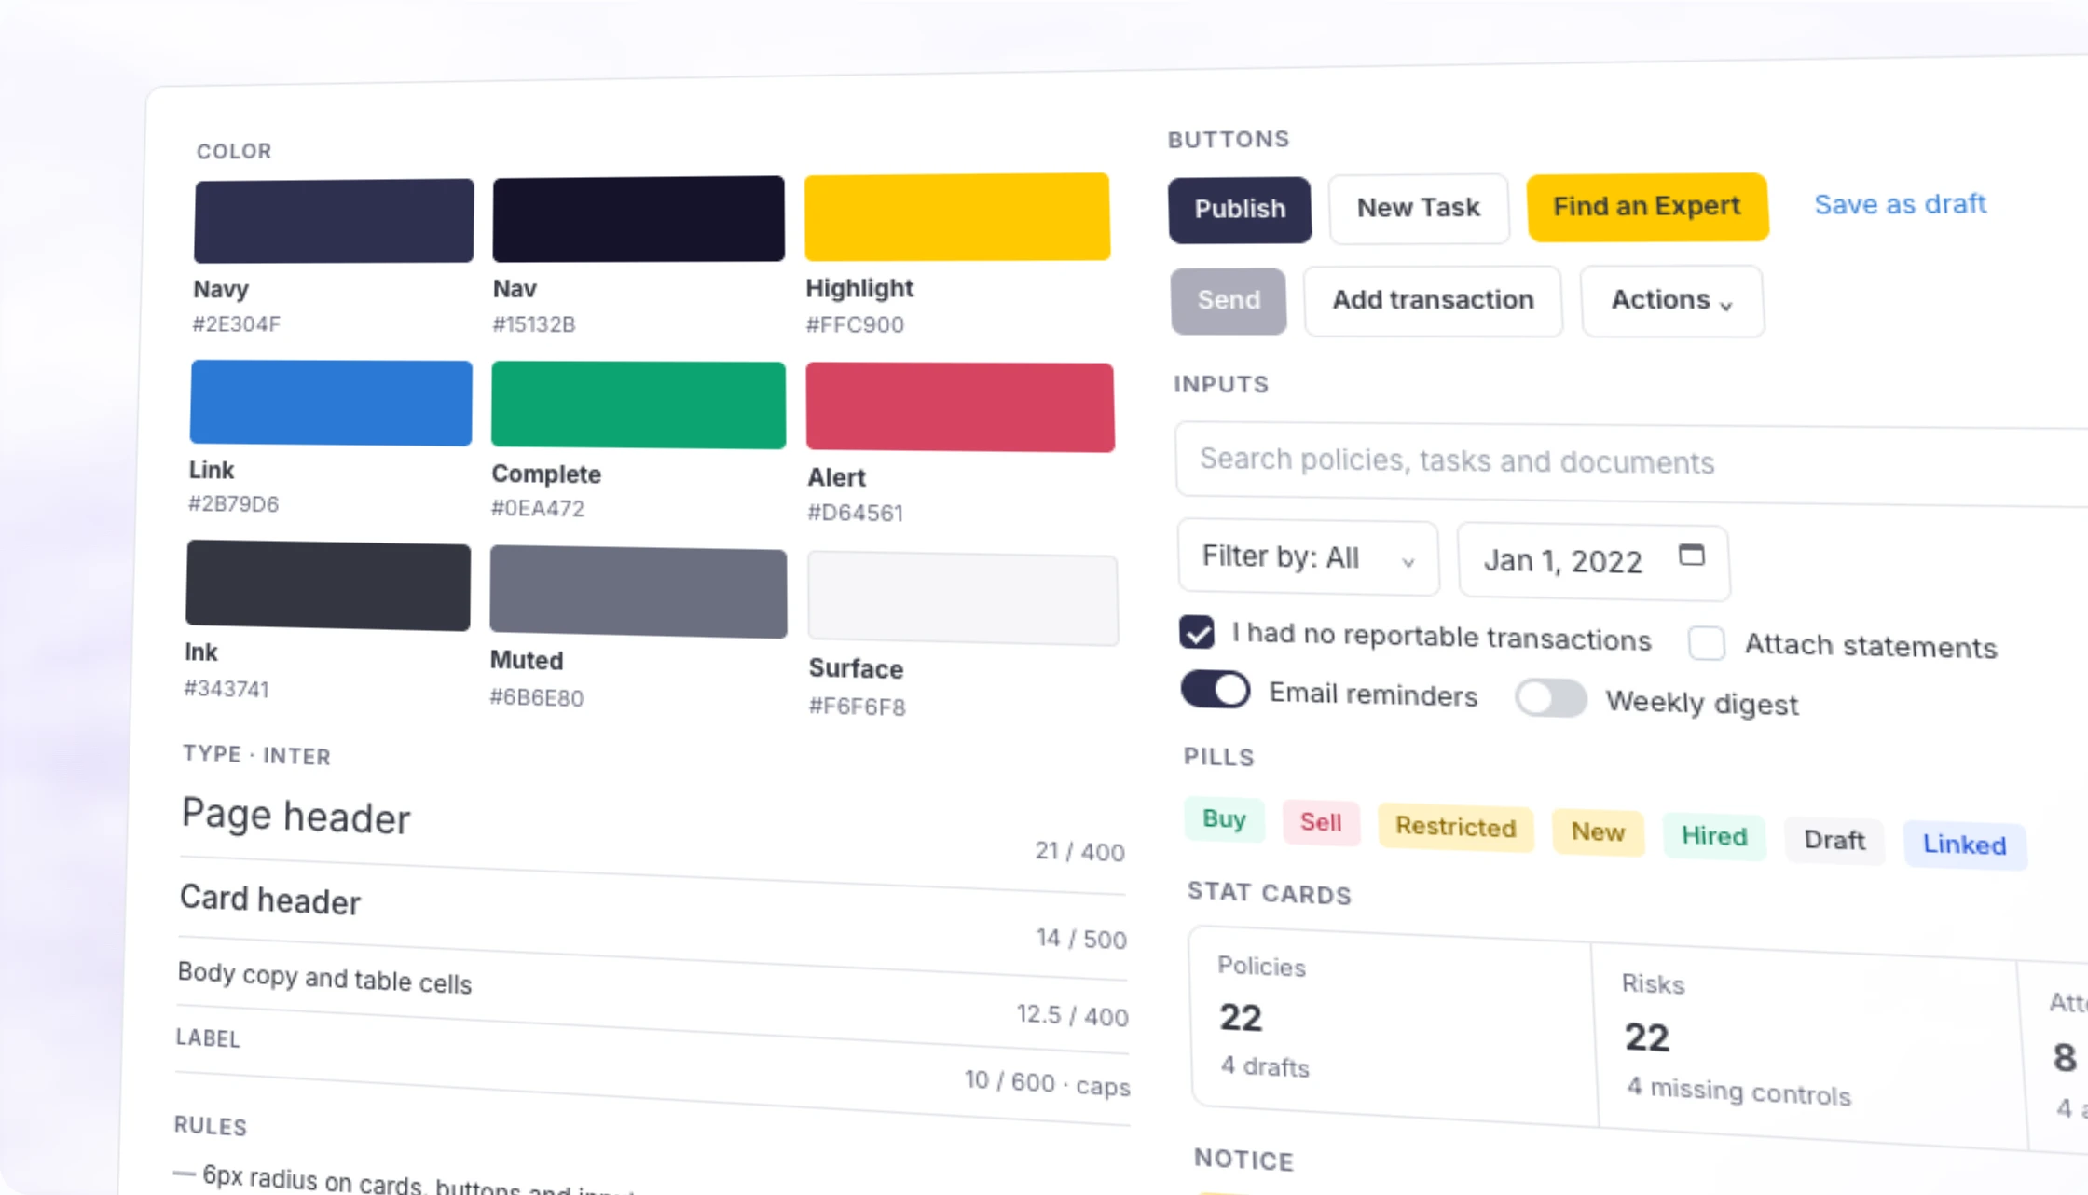Click the yellow New pill

[x=1598, y=831]
